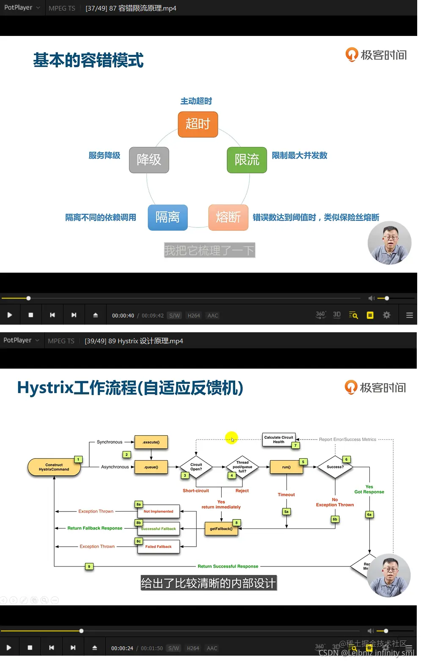Click H264 codec badge in upper player
This screenshot has height=662, width=421.
click(194, 315)
